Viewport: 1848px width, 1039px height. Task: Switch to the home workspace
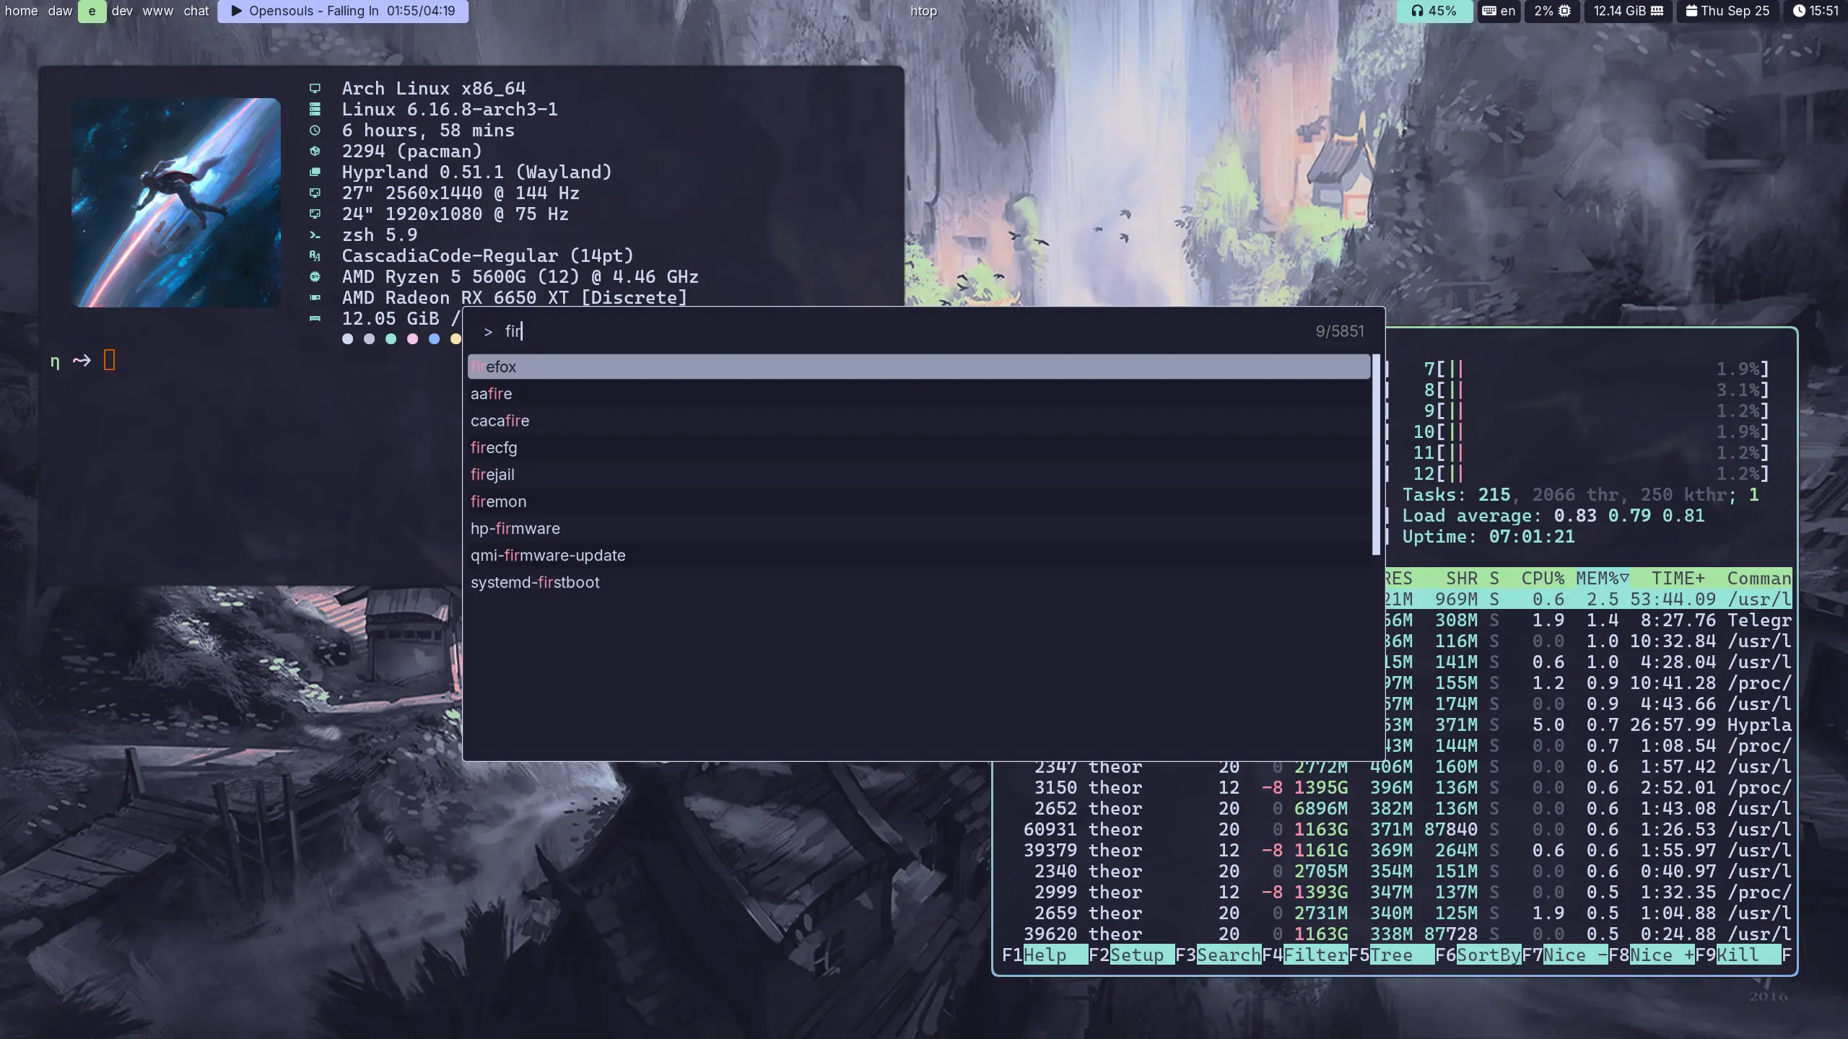click(x=21, y=11)
